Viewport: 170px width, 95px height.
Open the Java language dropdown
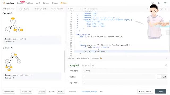[x=75, y=9]
